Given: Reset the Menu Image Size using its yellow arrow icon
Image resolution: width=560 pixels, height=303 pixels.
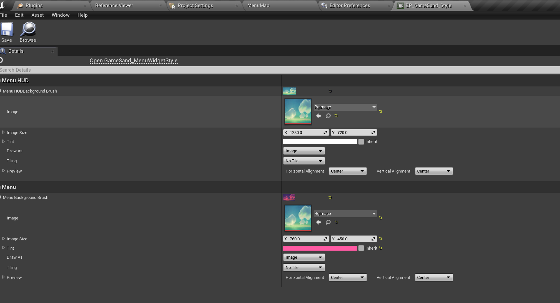Looking at the screenshot, I should (x=380, y=239).
